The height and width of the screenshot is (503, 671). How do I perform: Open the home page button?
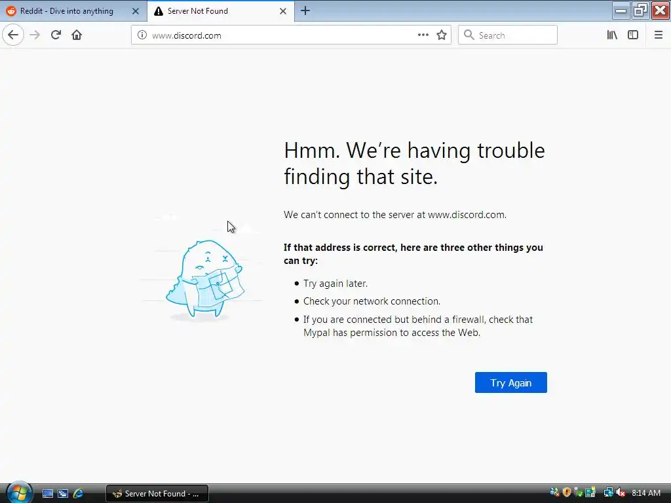[77, 35]
